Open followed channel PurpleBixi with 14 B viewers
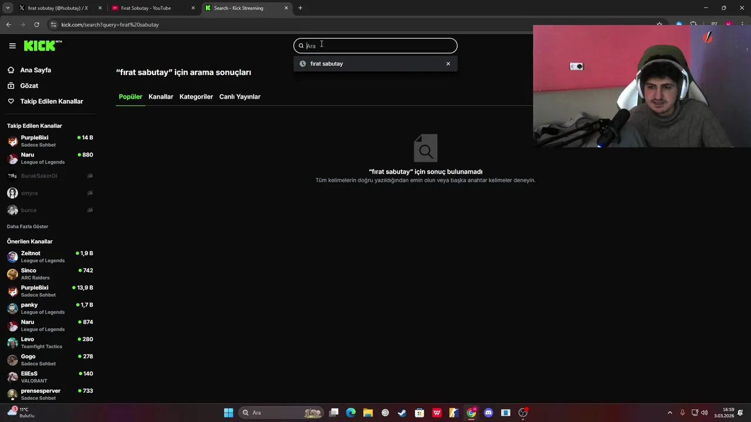This screenshot has width=751, height=422. [x=50, y=141]
